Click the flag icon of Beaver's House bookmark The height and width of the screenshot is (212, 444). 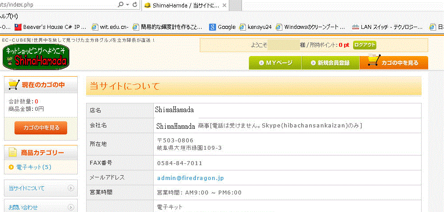point(18,27)
